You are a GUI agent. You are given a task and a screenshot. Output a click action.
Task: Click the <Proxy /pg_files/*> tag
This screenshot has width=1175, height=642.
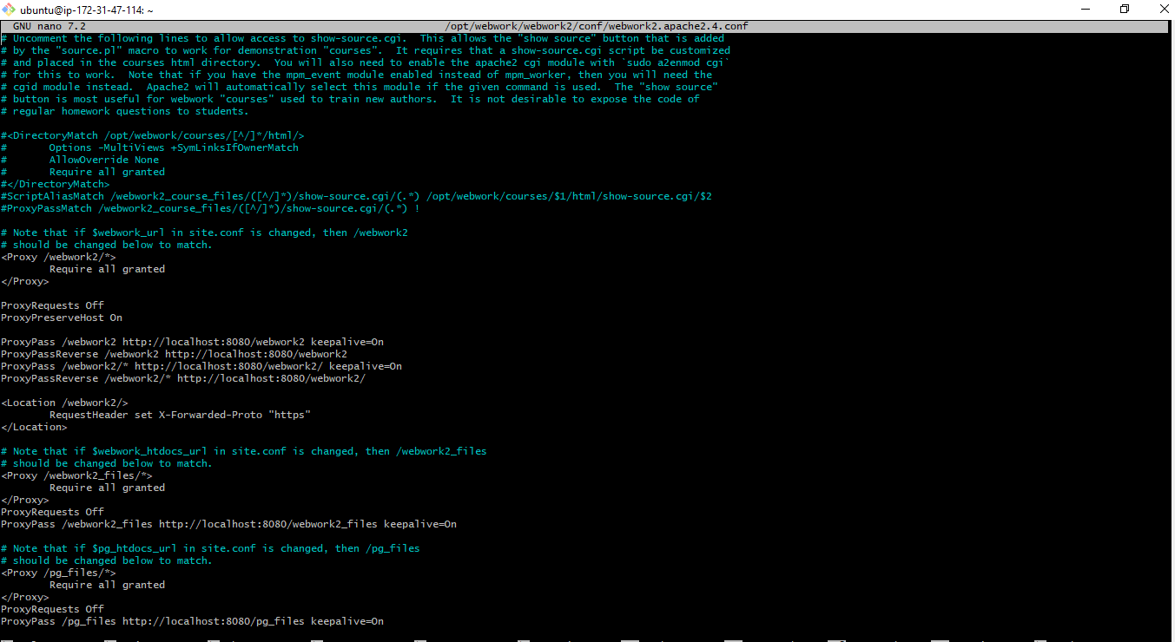tap(58, 573)
